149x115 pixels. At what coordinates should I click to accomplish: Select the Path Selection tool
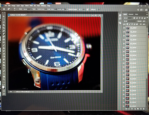4,74
